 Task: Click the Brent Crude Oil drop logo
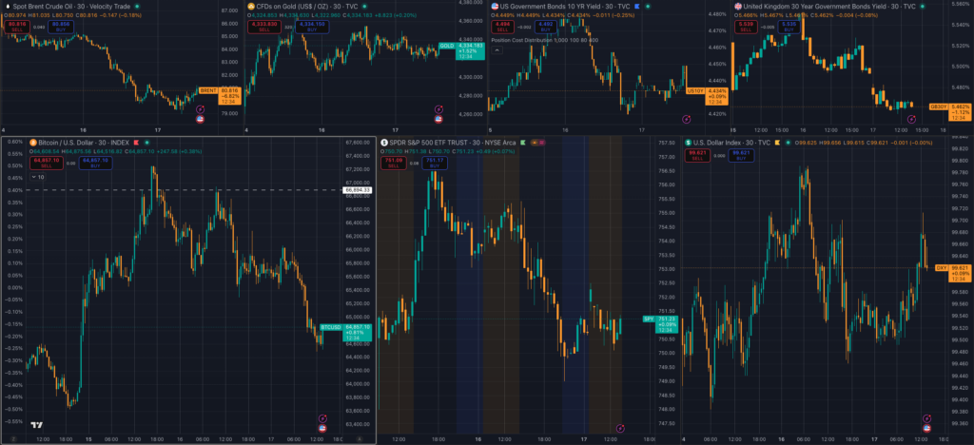point(8,7)
